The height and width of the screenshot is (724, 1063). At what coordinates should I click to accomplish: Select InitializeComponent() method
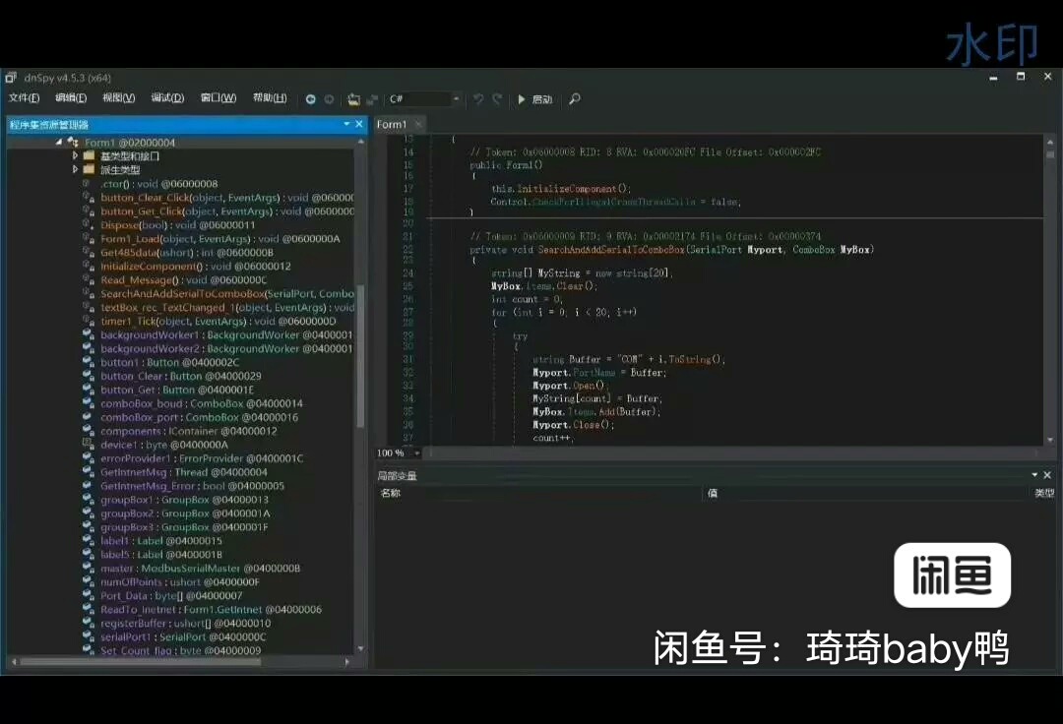click(x=195, y=267)
